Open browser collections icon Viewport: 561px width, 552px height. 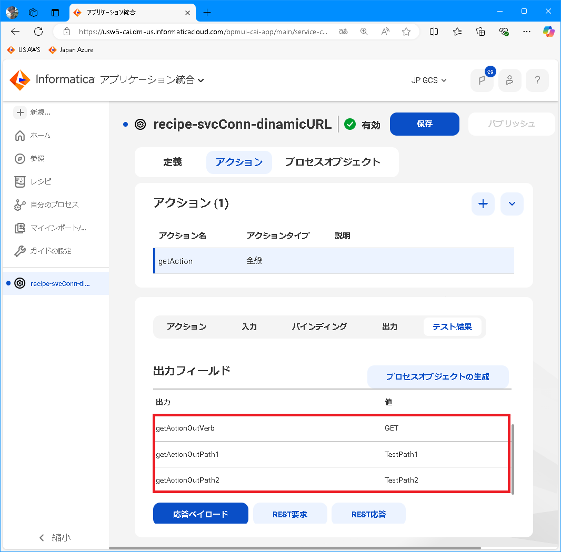[x=480, y=32]
